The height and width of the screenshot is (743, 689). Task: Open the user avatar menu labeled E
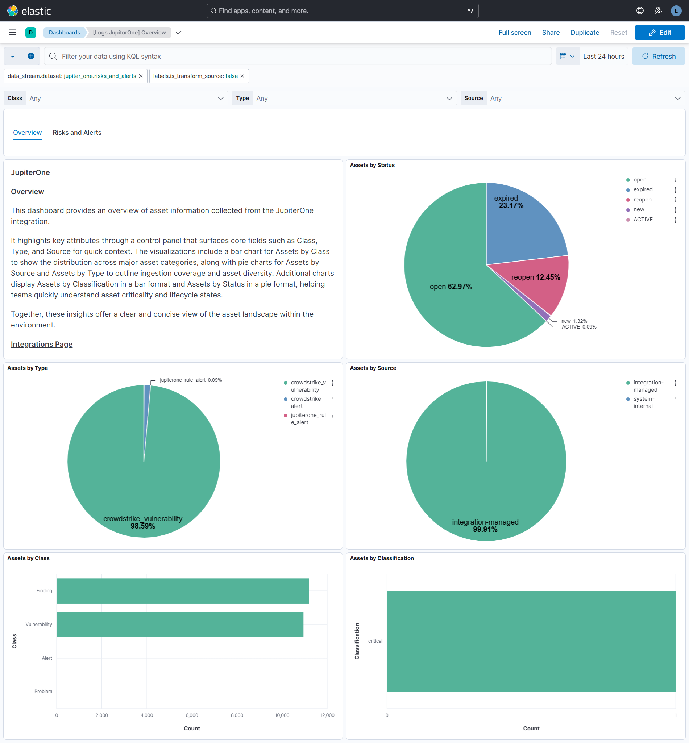tap(676, 11)
